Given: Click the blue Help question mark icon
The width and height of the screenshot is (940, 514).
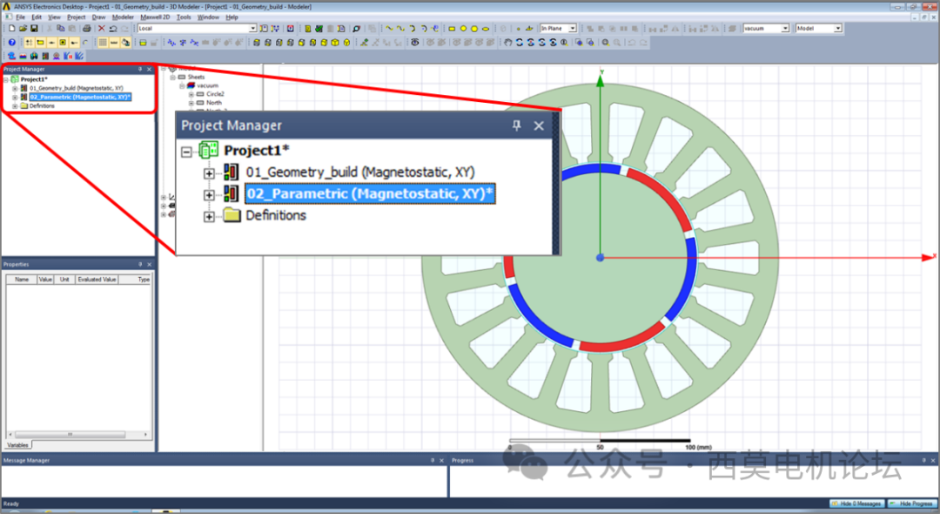Looking at the screenshot, I should coord(11,42).
